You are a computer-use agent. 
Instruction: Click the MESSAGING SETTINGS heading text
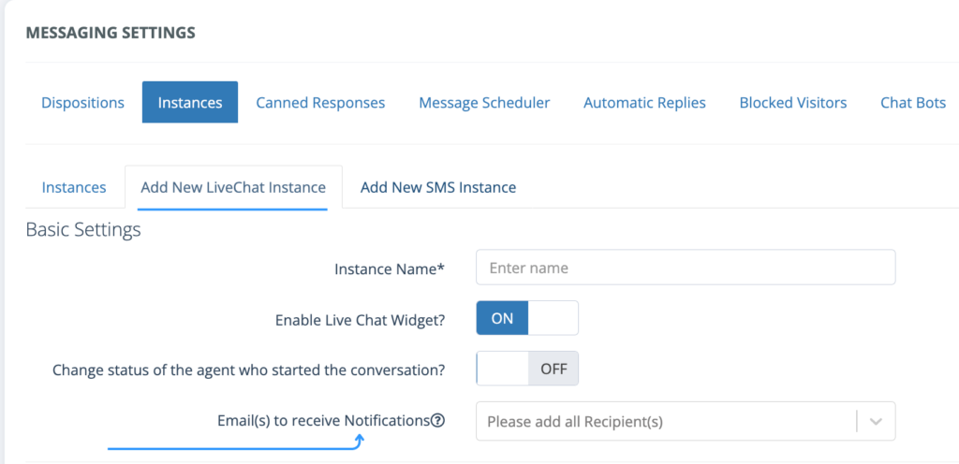pos(111,33)
